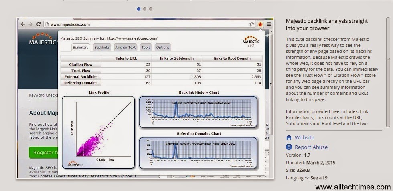Open the Anchor Text tab

125,47
